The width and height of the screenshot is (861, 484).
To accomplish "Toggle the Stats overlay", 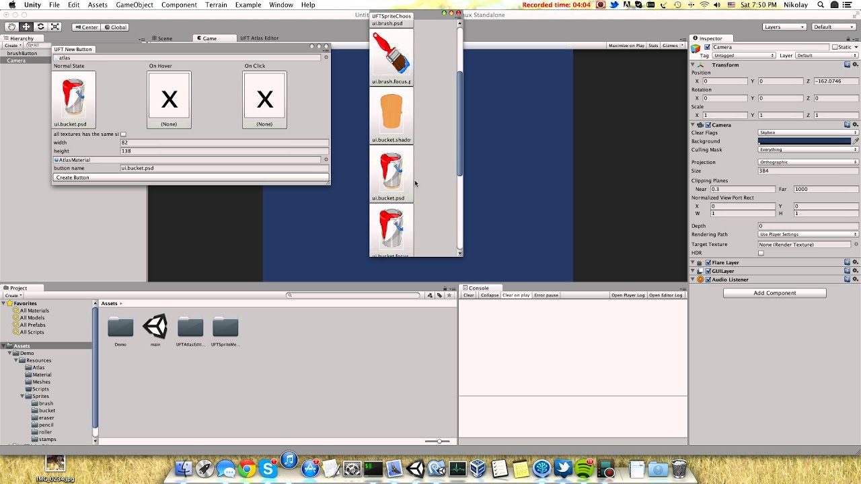I will (653, 46).
